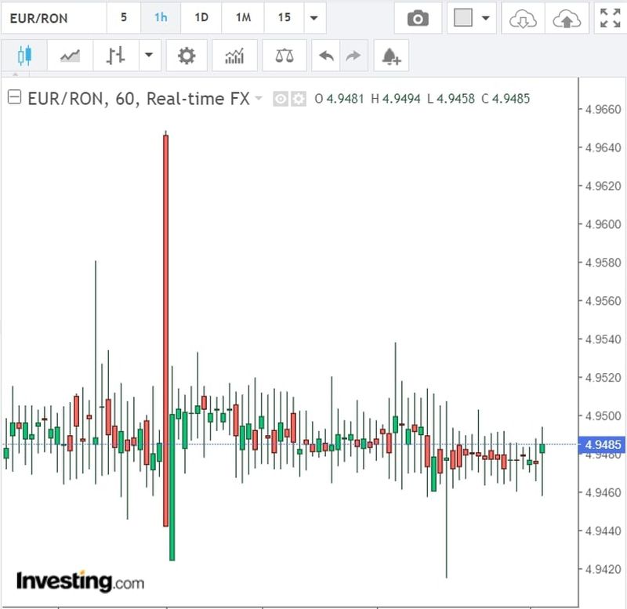The image size is (627, 609).
Task: Click the compare scales icon
Action: (285, 56)
